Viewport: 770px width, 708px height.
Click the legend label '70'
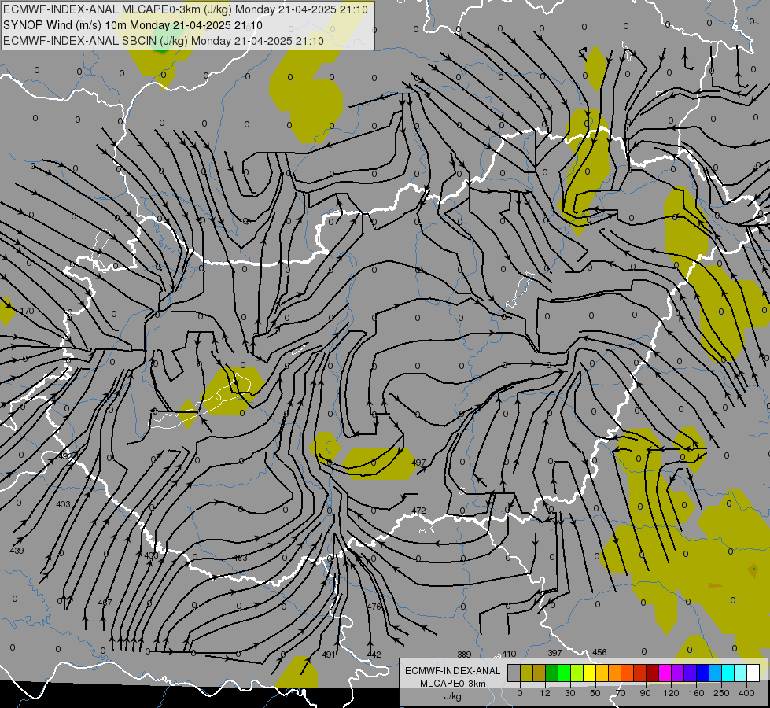point(621,693)
